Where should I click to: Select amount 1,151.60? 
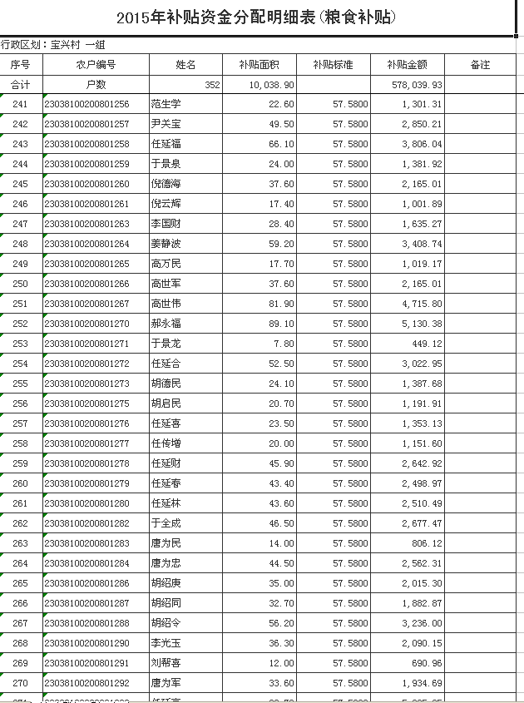click(408, 443)
